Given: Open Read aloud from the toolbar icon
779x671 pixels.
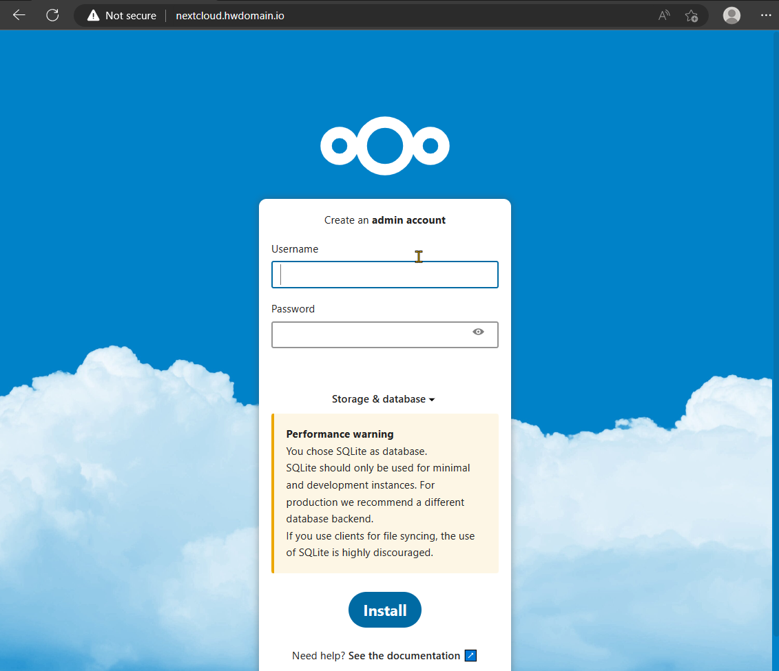Looking at the screenshot, I should [x=663, y=15].
